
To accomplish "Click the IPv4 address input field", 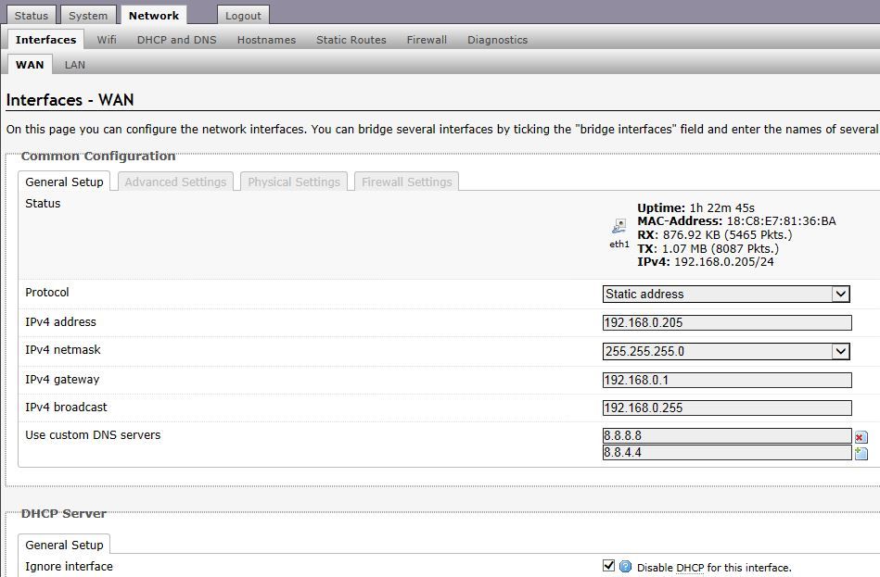I will point(727,322).
